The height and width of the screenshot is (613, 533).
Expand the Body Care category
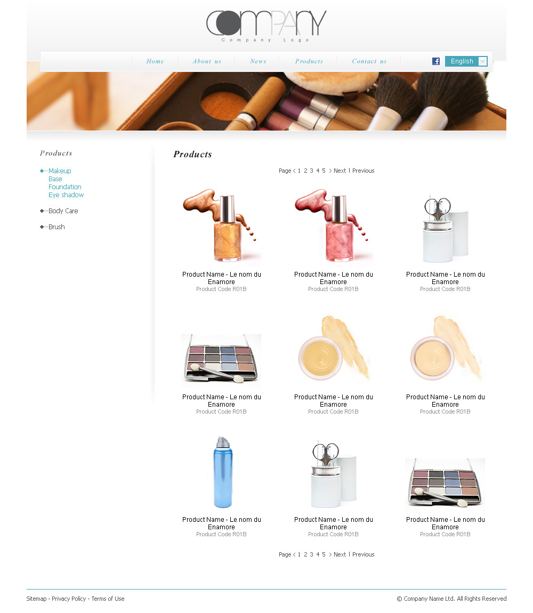(63, 211)
